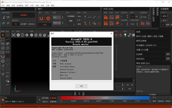
Task: Click the light bulb icon in viewport toolbar
Action: pos(125,35)
